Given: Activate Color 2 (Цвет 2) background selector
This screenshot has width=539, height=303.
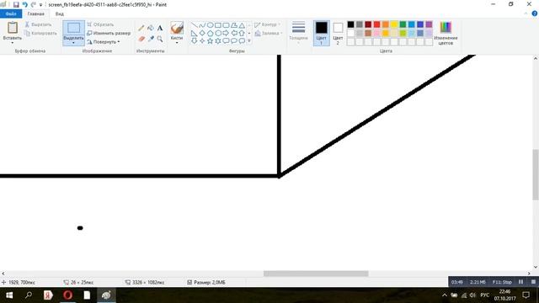Looking at the screenshot, I should coord(338,33).
